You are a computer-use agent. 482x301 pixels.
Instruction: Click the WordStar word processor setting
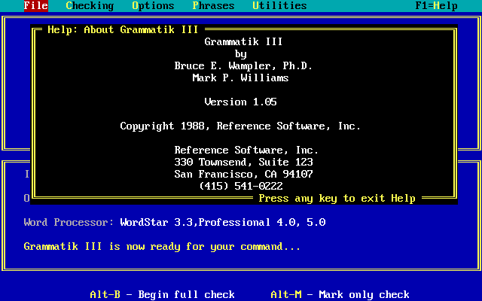tap(222, 223)
